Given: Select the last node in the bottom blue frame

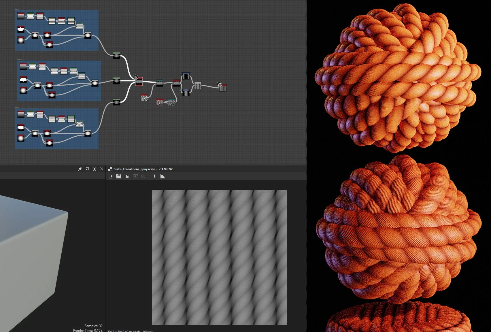Looking at the screenshot, I should pos(88,133).
